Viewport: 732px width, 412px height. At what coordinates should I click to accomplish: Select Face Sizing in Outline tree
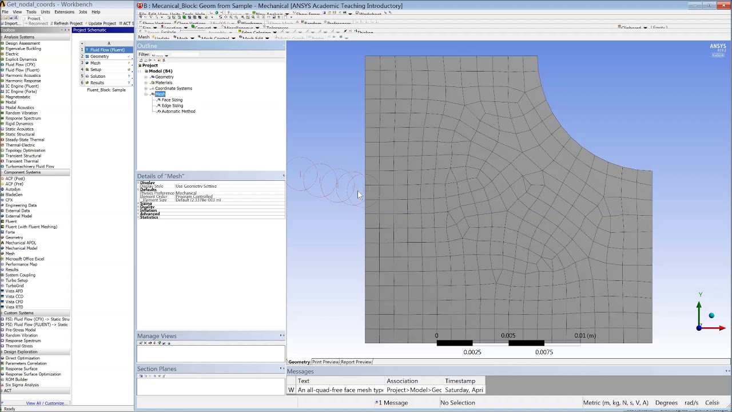coord(172,100)
